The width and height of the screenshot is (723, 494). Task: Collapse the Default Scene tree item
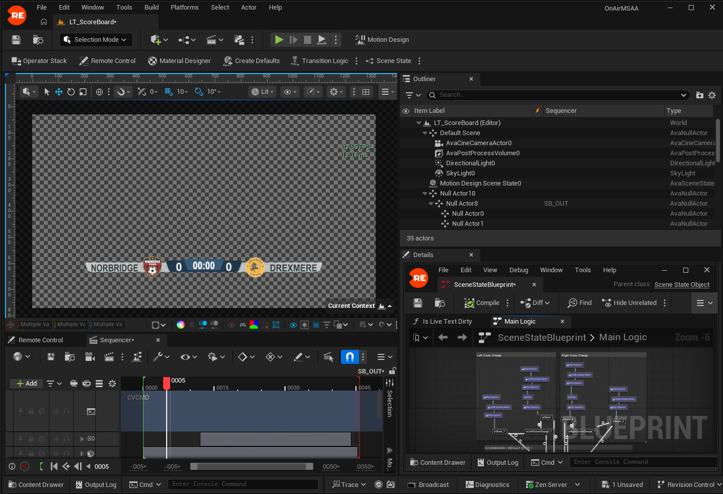(425, 133)
